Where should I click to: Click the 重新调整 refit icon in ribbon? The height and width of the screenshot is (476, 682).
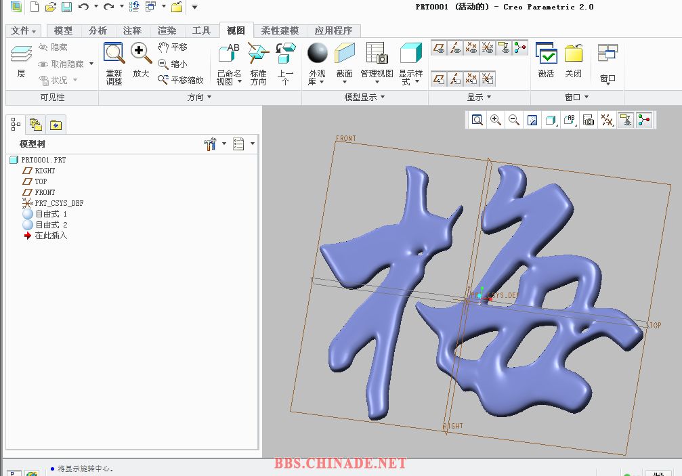click(x=114, y=64)
